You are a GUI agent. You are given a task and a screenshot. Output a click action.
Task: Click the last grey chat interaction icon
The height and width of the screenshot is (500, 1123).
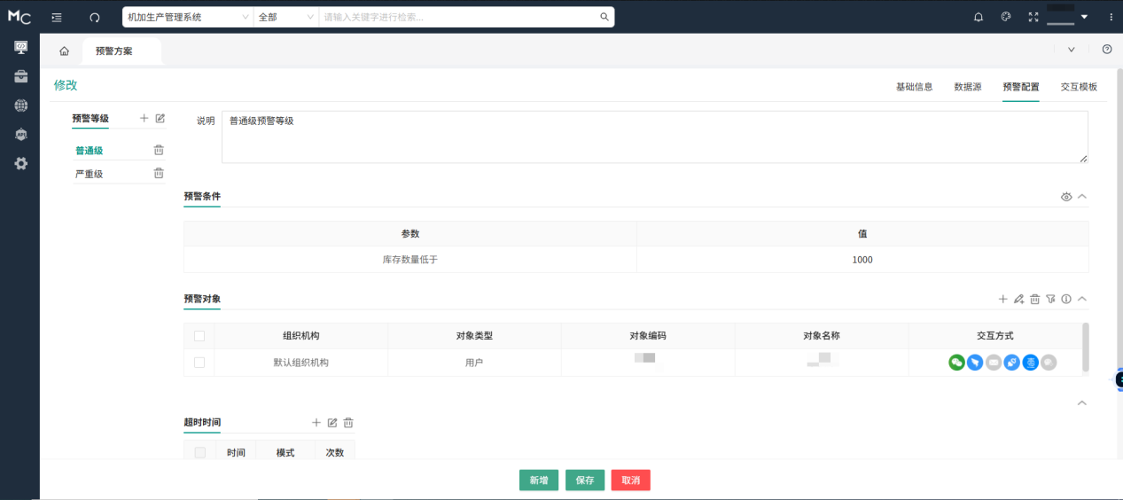pos(1049,362)
